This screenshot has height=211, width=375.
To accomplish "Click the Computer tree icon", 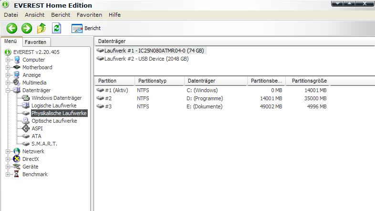I will click(x=17, y=60).
